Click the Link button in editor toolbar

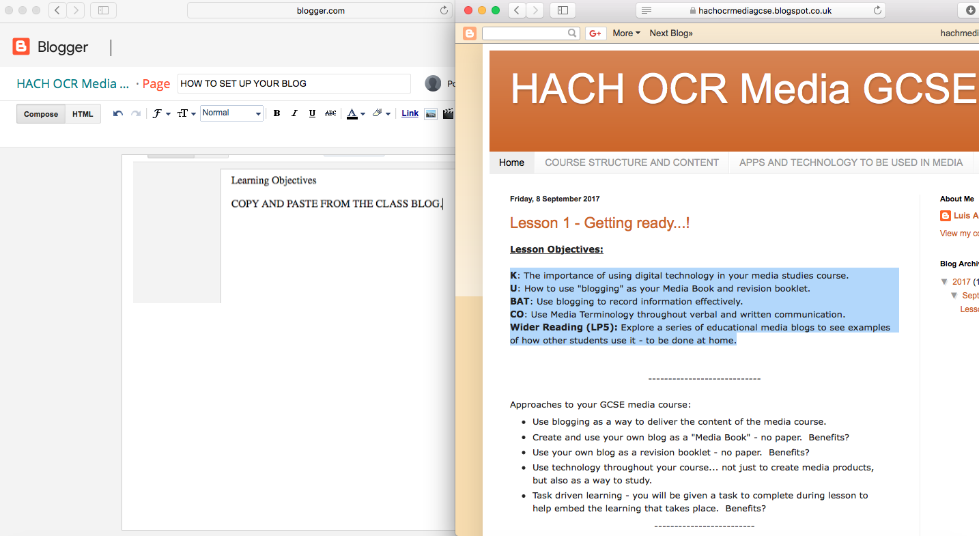pyautogui.click(x=410, y=113)
